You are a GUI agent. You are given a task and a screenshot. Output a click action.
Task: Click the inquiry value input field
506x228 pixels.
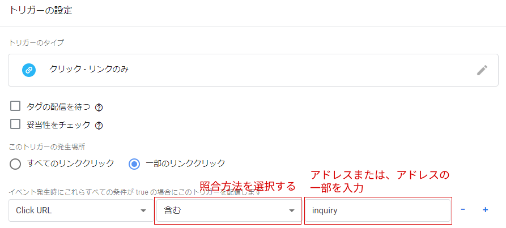coord(378,210)
